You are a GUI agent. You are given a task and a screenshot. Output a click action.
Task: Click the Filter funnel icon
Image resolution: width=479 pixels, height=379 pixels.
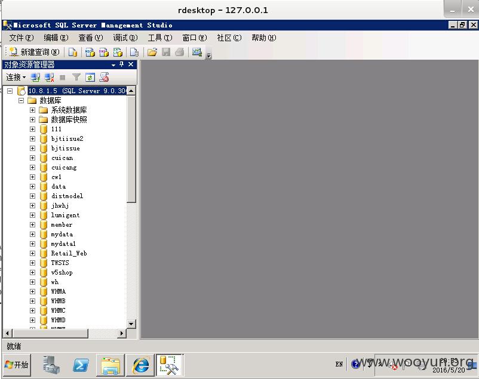[76, 77]
